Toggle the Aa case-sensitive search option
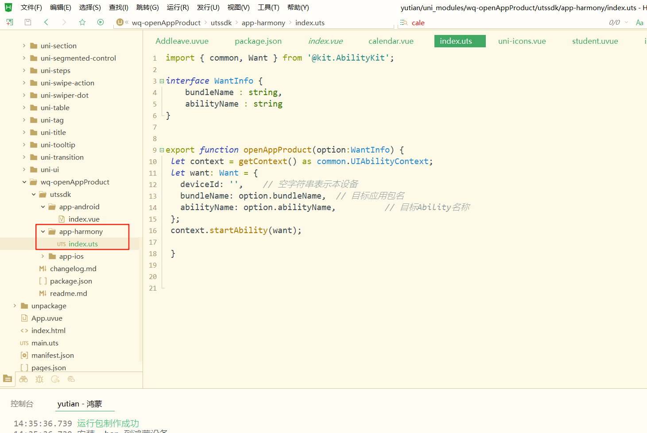Screen dimensions: 647x433 point(639,23)
